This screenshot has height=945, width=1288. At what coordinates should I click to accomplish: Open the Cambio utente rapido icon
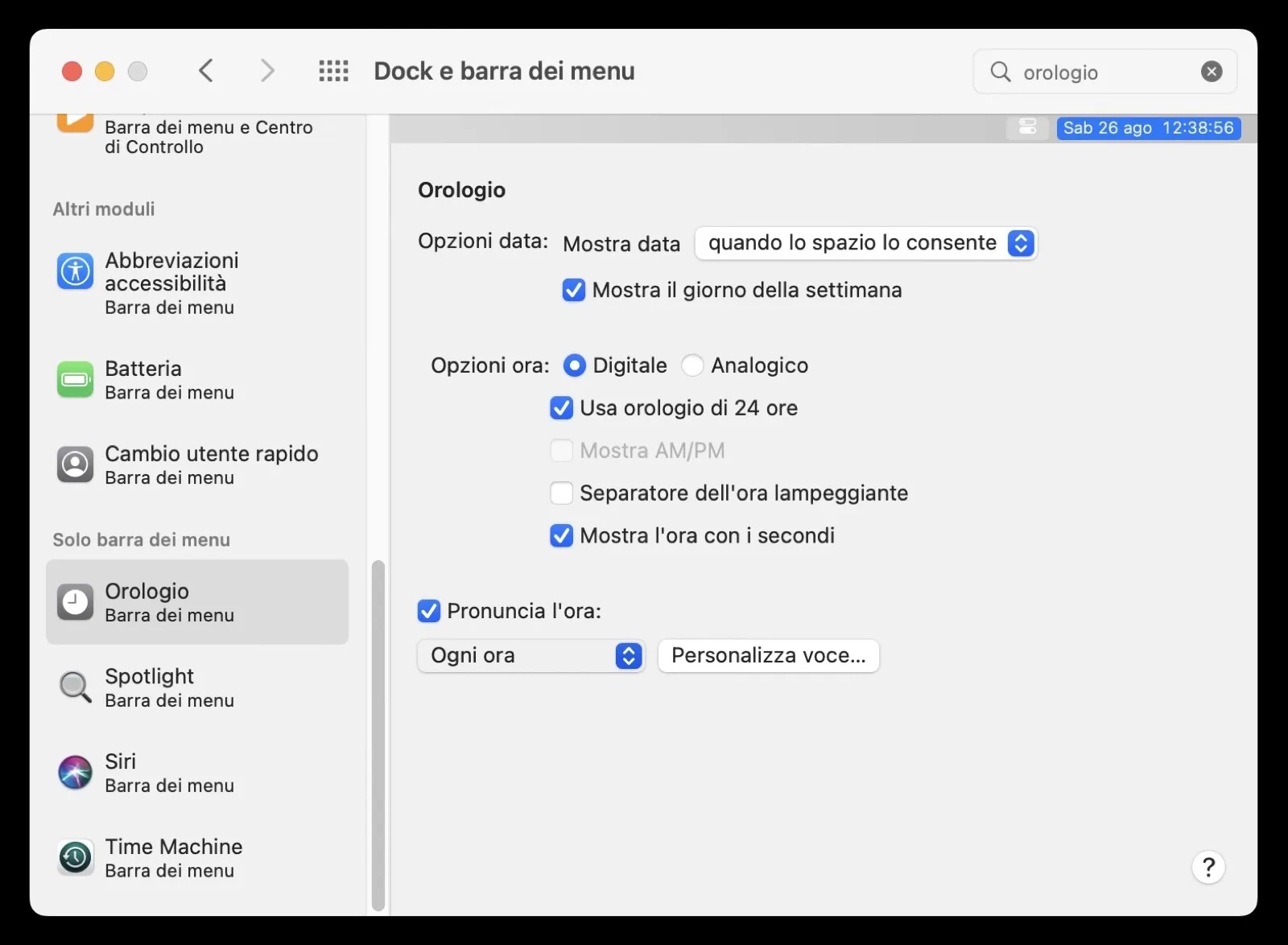click(x=75, y=464)
